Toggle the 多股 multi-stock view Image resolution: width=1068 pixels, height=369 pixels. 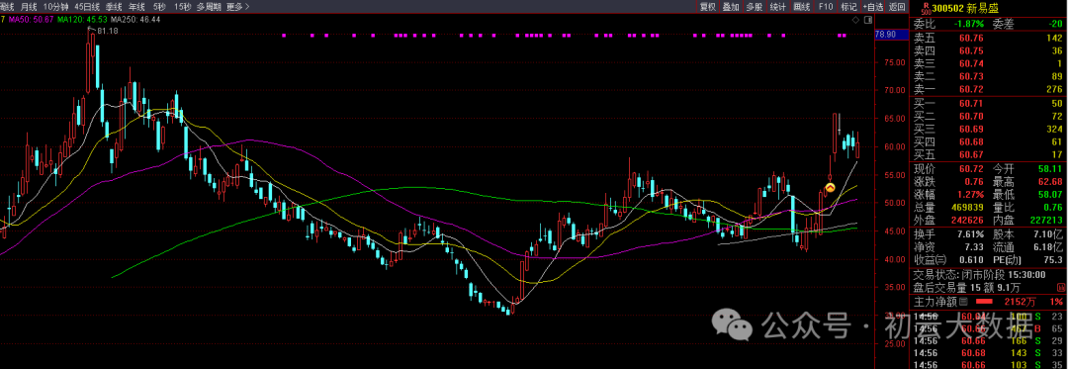pos(754,7)
